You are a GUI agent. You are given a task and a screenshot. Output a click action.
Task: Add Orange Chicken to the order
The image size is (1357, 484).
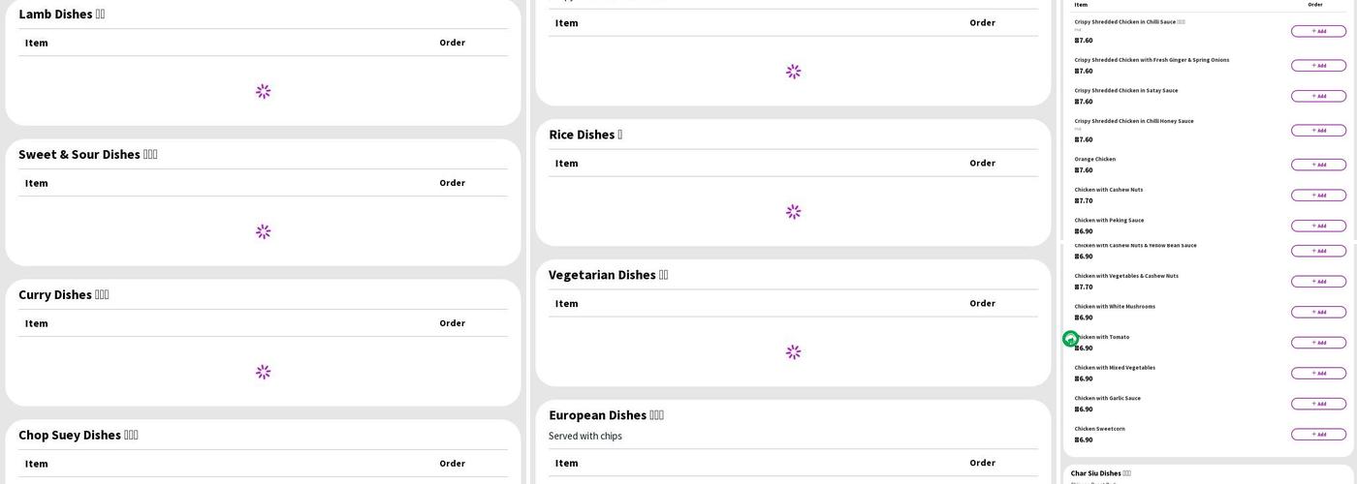tap(1318, 165)
